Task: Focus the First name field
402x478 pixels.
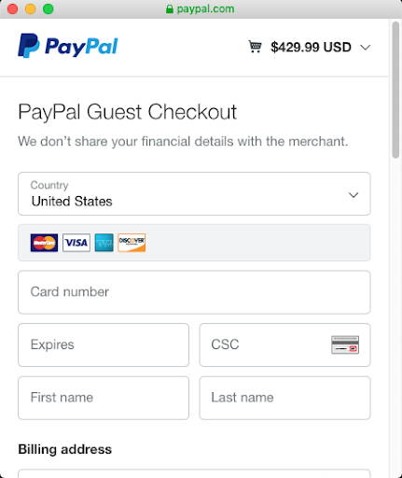Action: point(104,398)
